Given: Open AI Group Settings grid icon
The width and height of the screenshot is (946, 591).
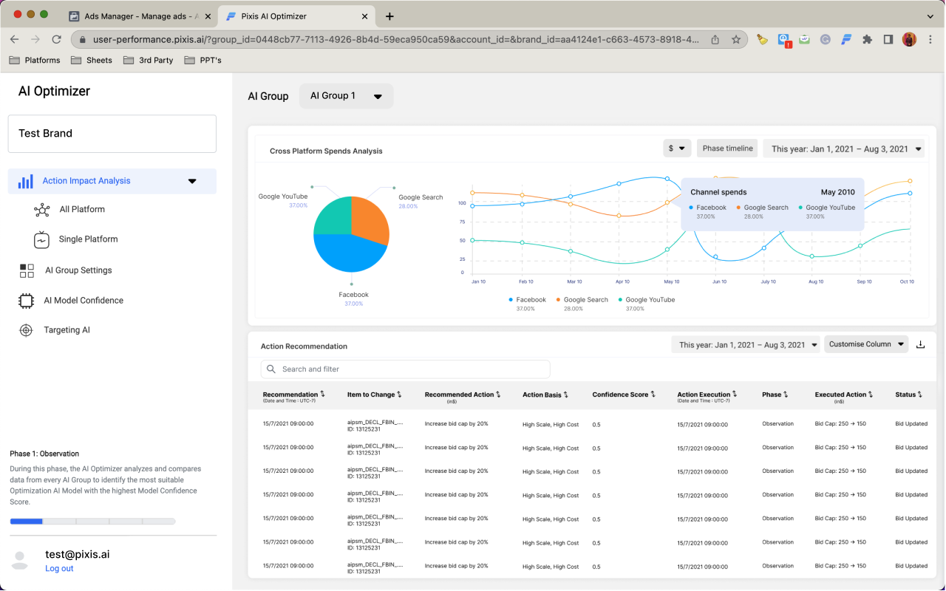Looking at the screenshot, I should pyautogui.click(x=27, y=270).
